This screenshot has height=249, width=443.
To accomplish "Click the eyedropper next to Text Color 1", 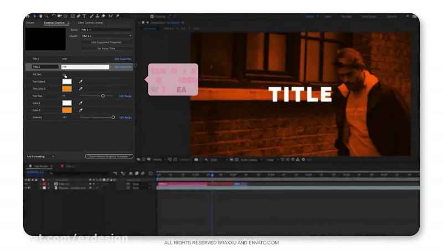I will (x=80, y=81).
